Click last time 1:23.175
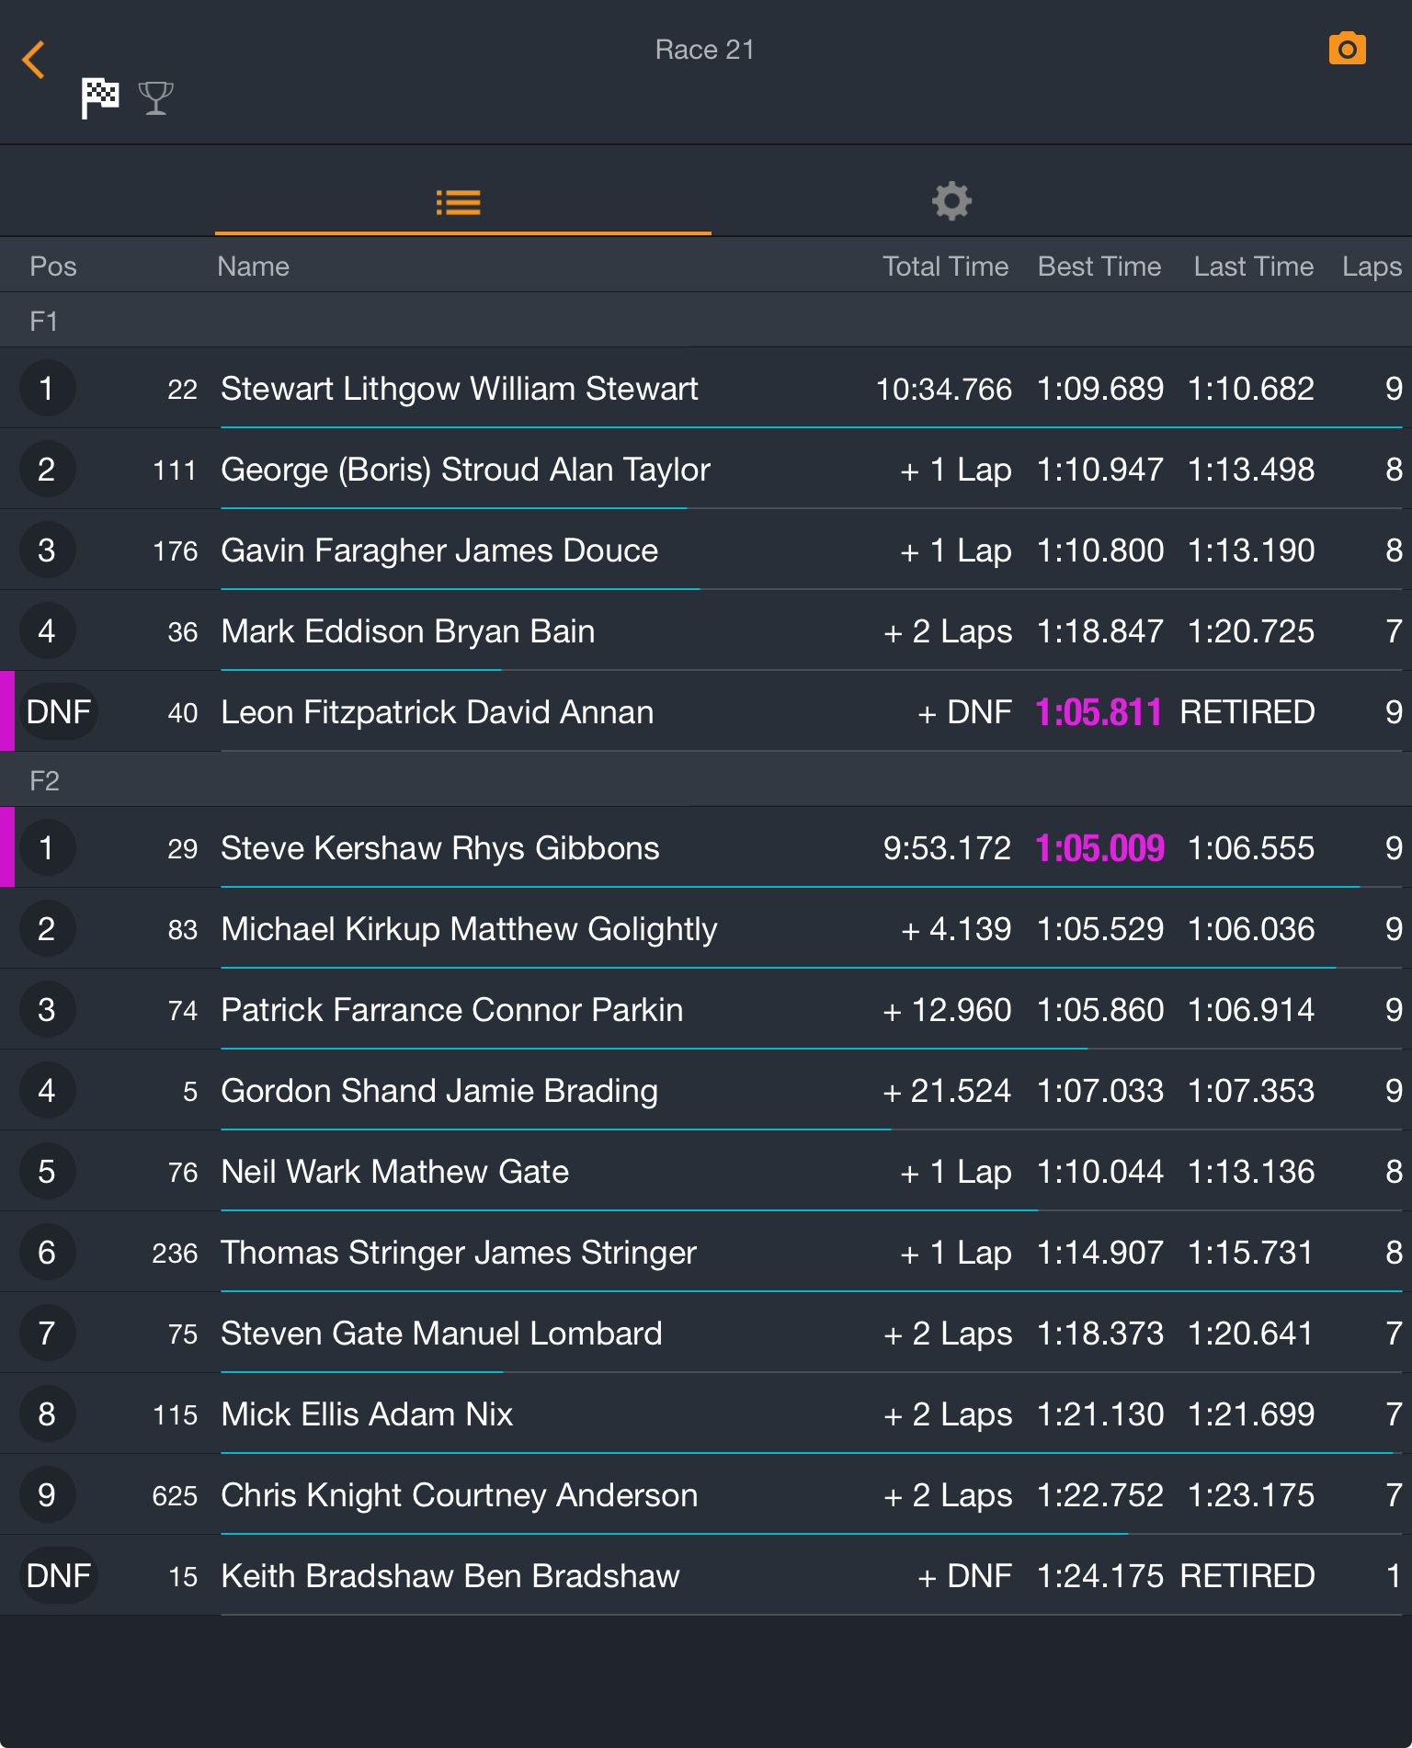 pyautogui.click(x=1251, y=1495)
